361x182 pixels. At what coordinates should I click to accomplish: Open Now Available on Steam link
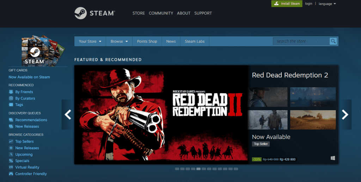coord(29,77)
